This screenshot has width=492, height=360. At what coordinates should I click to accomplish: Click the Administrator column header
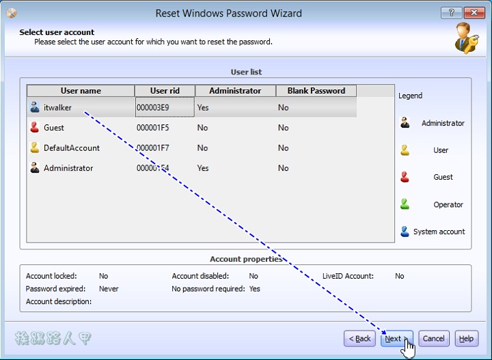[235, 91]
